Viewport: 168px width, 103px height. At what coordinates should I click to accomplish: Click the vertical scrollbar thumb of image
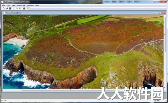[x=165, y=35]
